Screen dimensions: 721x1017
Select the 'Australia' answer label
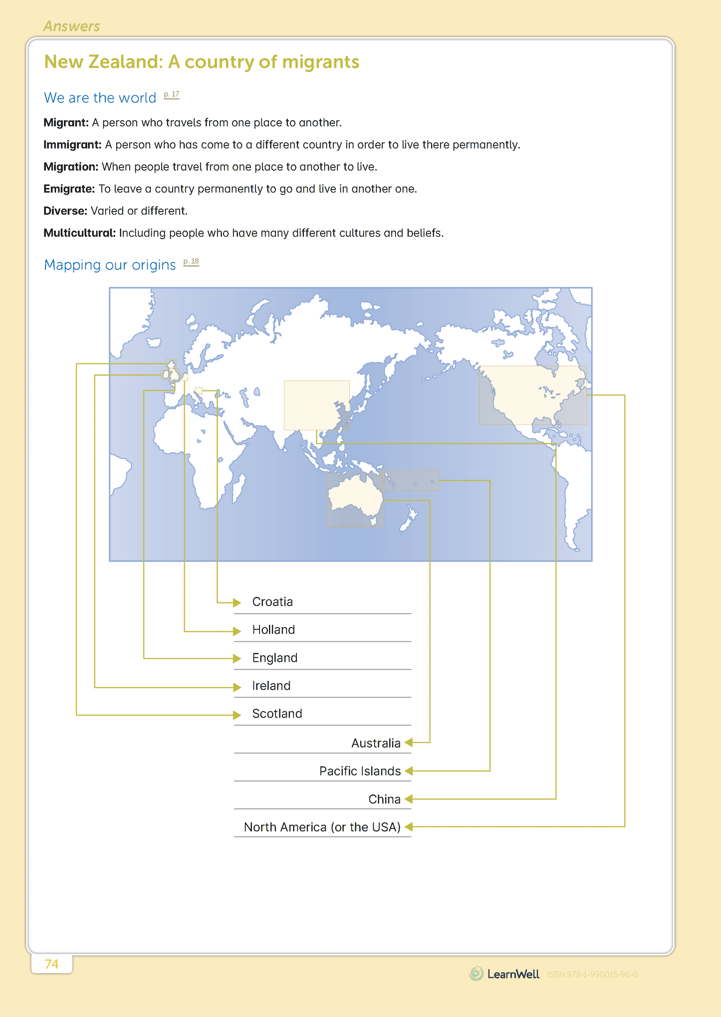pos(376,743)
